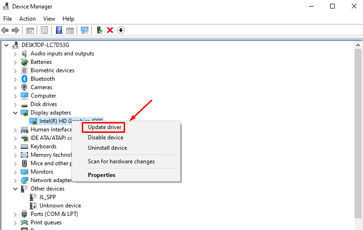
Task: Click the Back arrow toolbar icon
Action: click(x=5, y=30)
